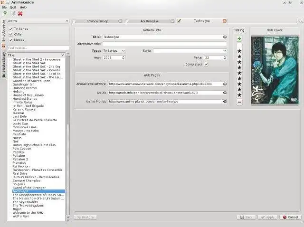Open the Edit menu
The image size is (304, 227).
coord(13,8)
